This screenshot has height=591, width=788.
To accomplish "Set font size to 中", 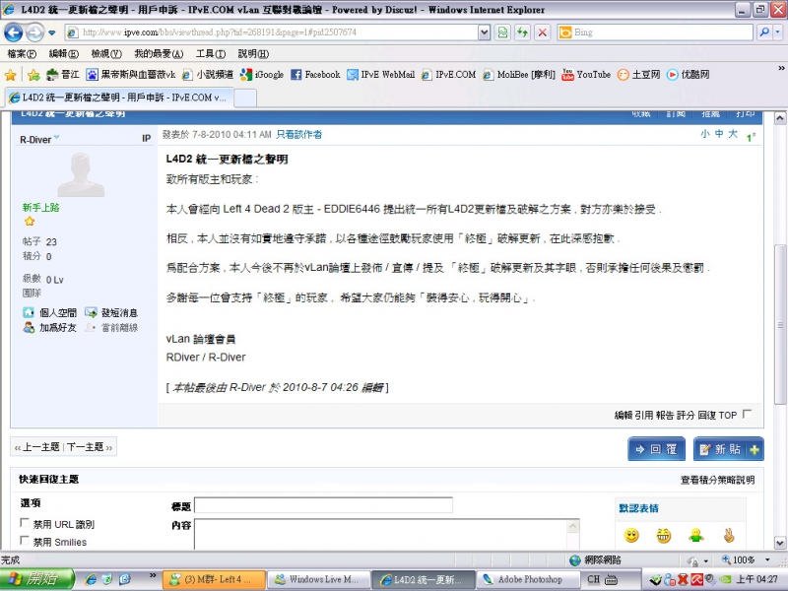I will tap(719, 134).
